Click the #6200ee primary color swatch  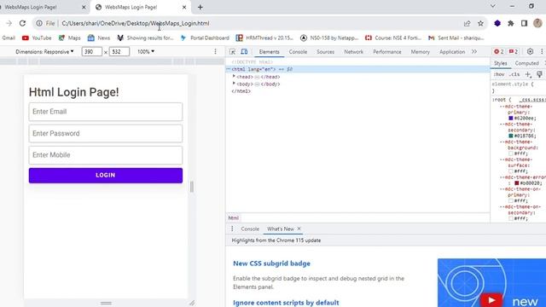click(511, 119)
